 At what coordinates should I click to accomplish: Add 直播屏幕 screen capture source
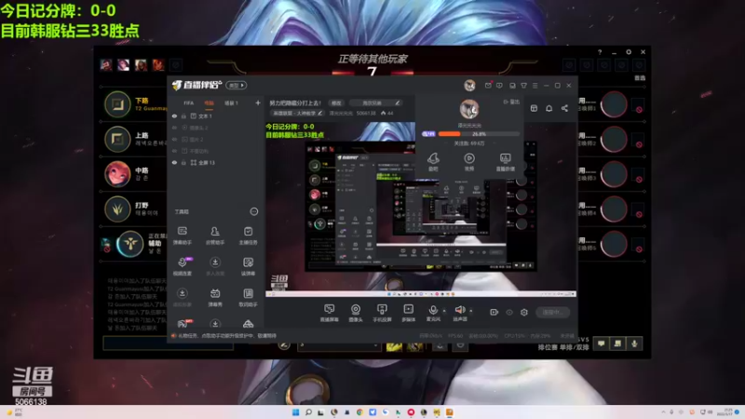pos(330,313)
